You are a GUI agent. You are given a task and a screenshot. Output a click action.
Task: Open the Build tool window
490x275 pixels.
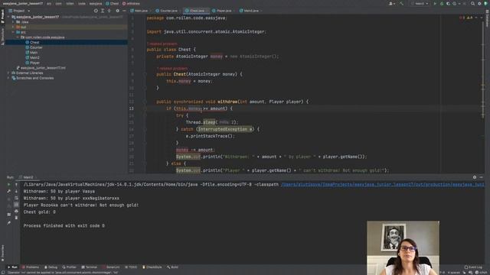[x=172, y=267]
